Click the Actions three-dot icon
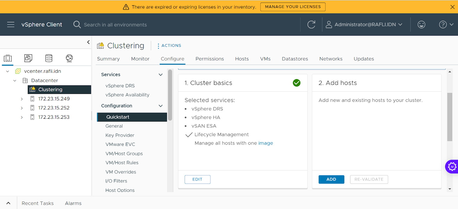 158,46
